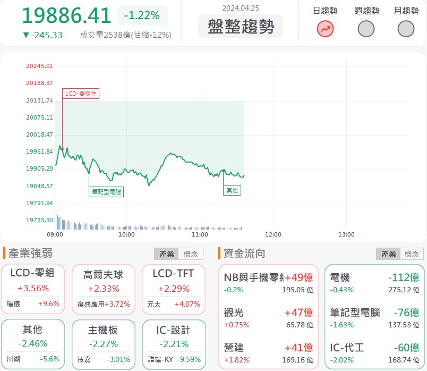This screenshot has width=427, height=371.
Task: Click the LCD-零組件 chart annotation label
Action: coord(81,94)
